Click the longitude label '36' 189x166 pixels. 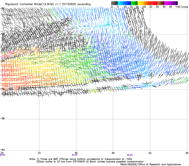(76, 153)
